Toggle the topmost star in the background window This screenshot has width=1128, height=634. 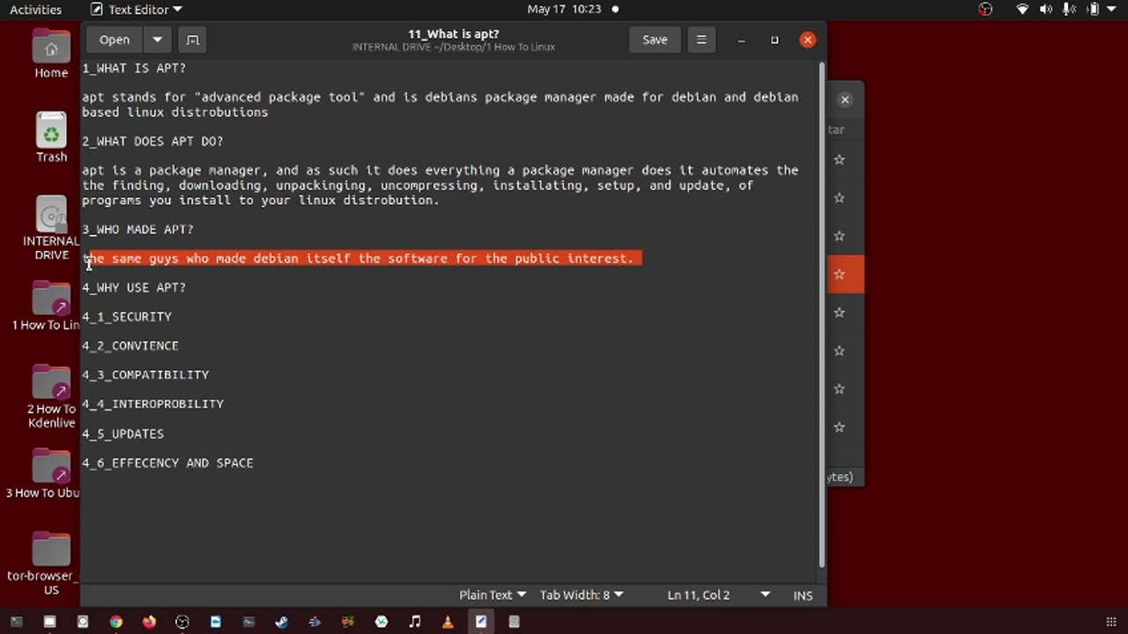coord(839,160)
